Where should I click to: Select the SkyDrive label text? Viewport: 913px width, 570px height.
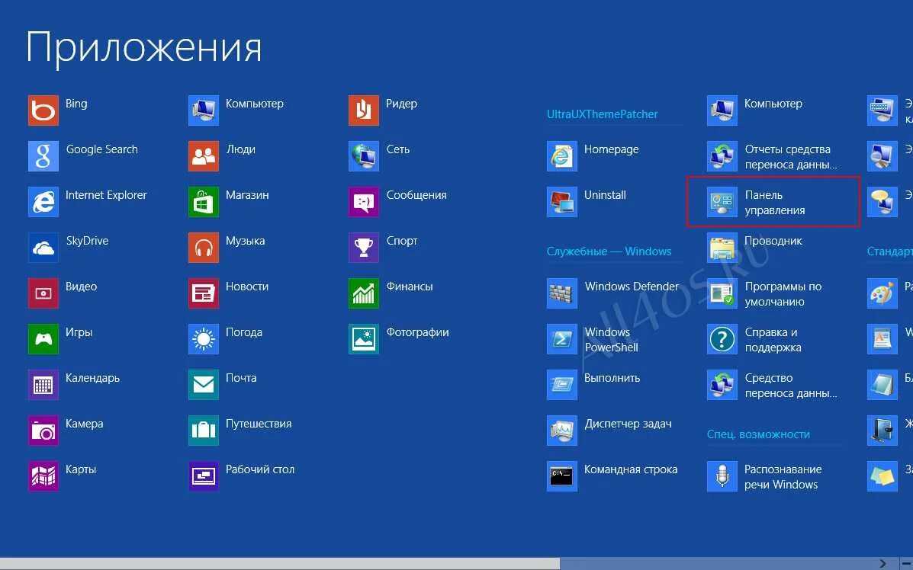pos(88,241)
